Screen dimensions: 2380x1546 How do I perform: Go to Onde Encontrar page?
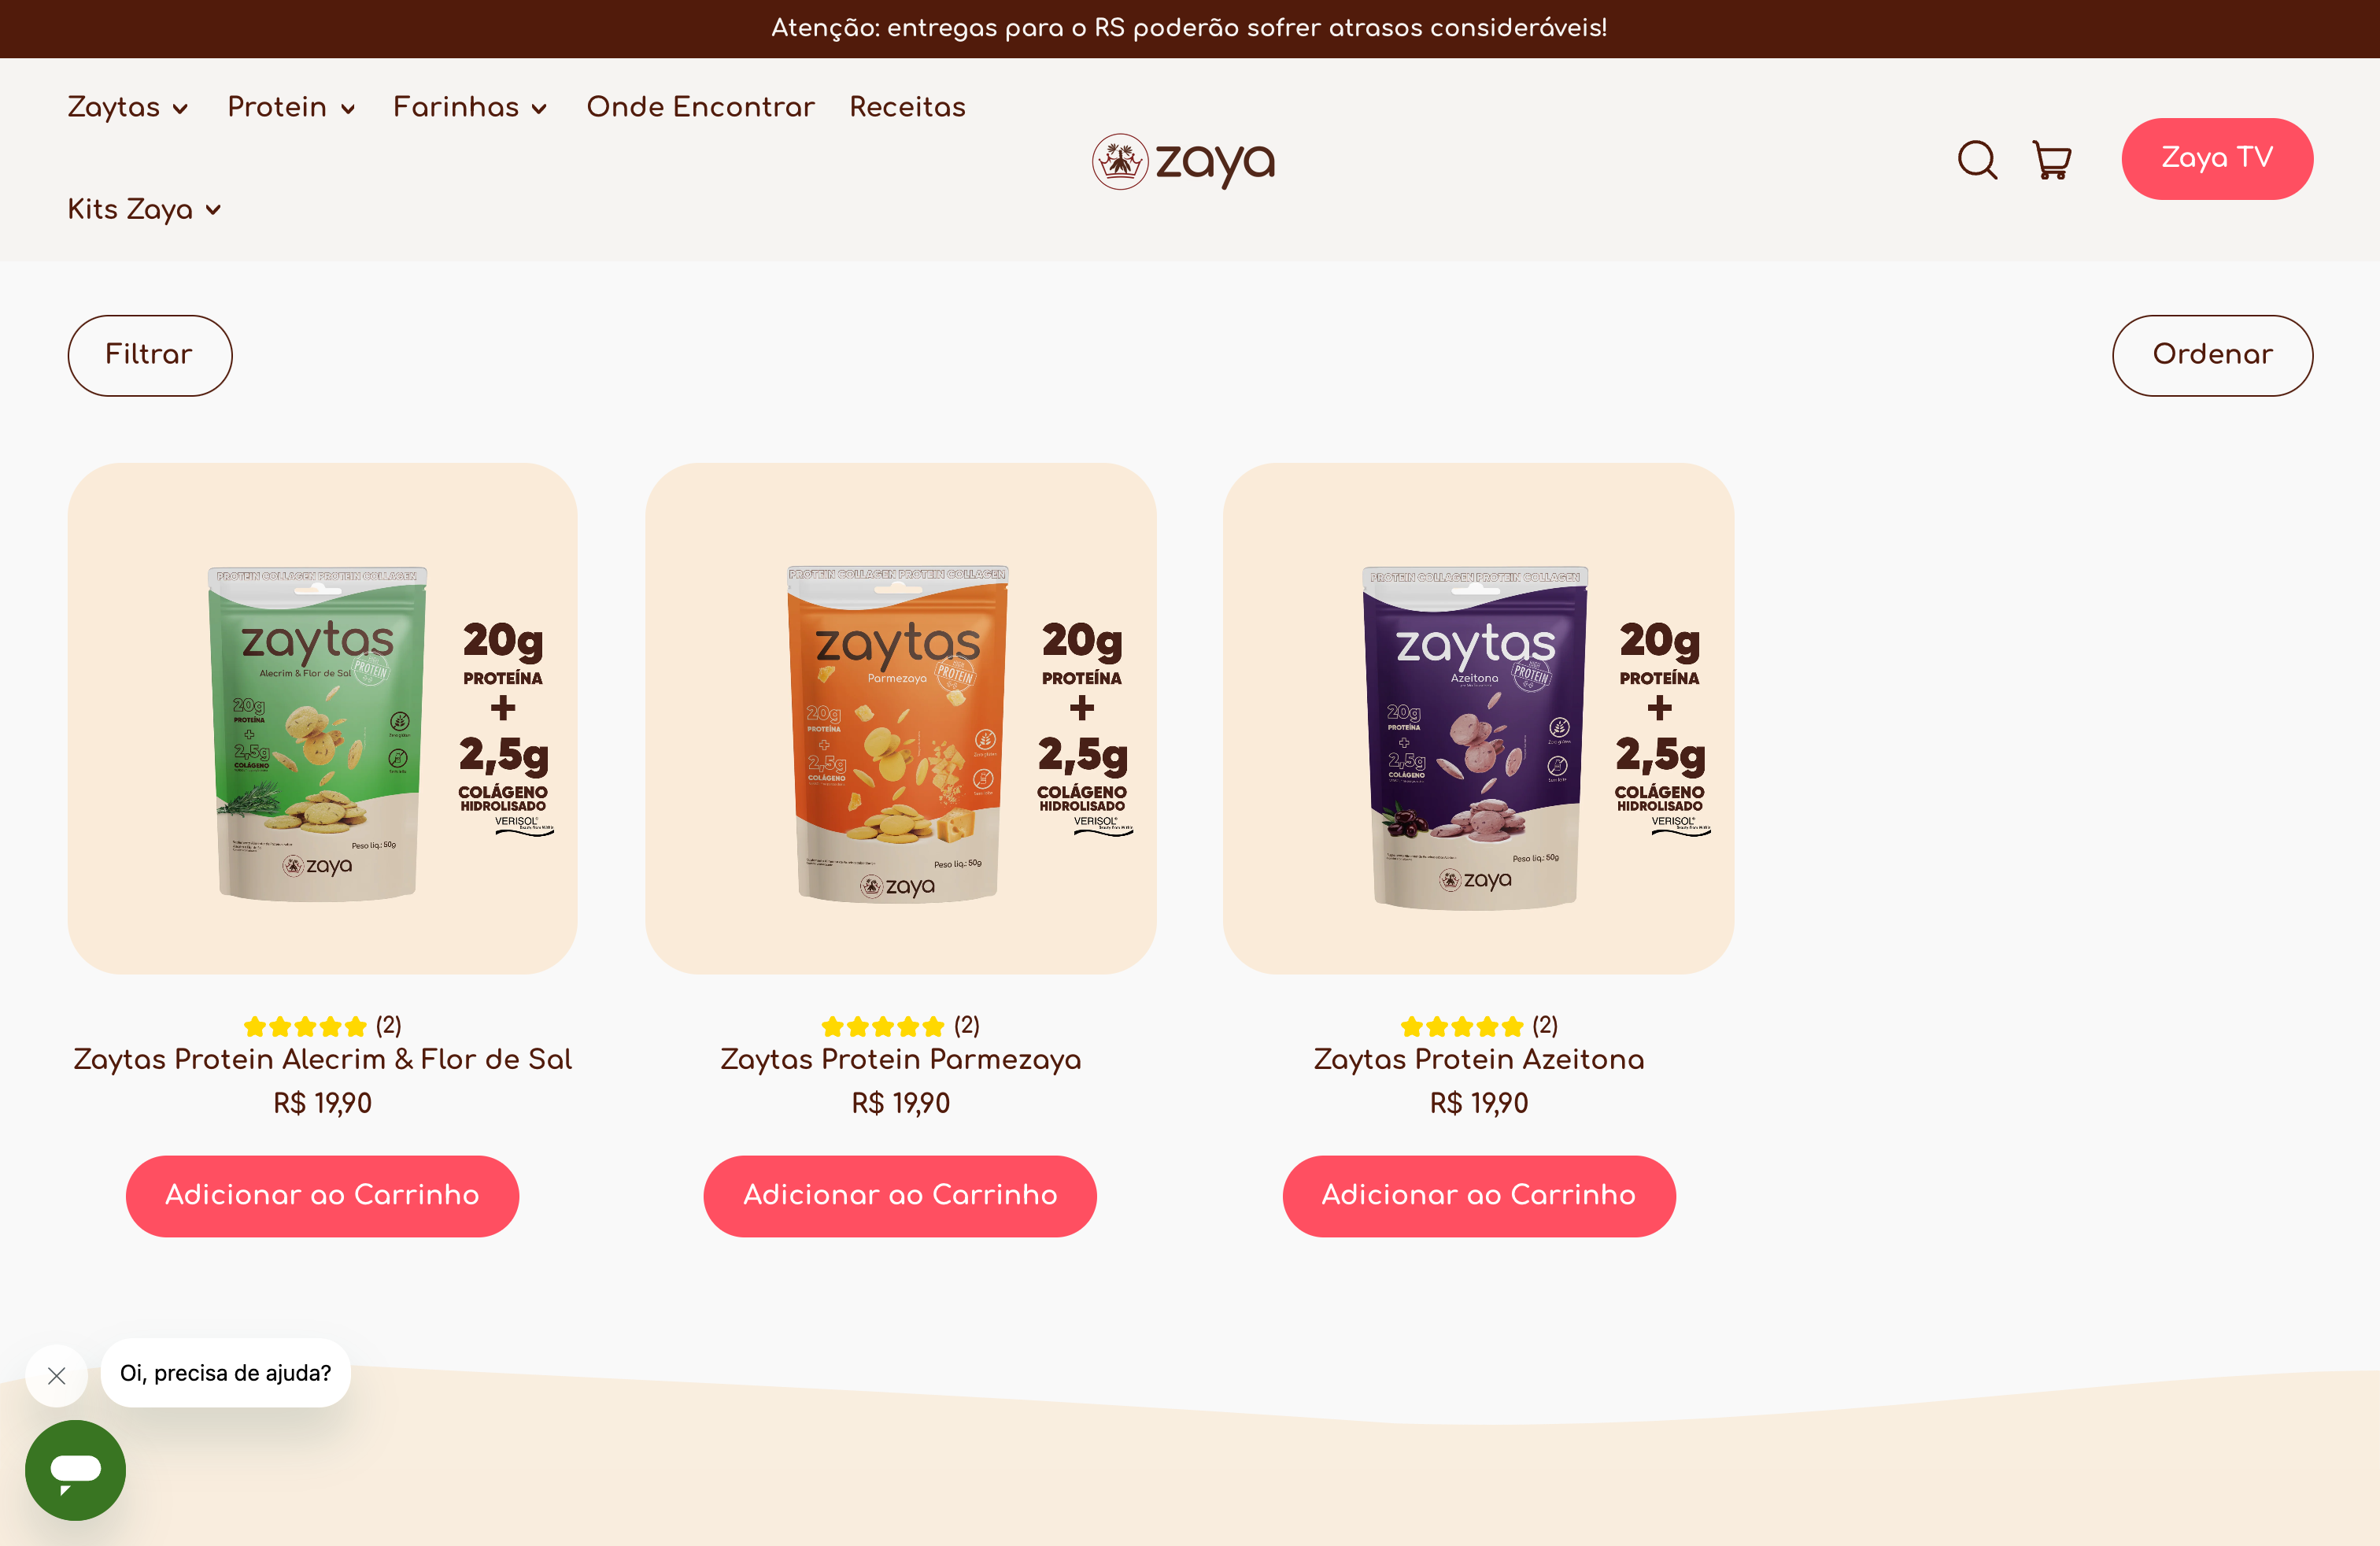coord(700,107)
